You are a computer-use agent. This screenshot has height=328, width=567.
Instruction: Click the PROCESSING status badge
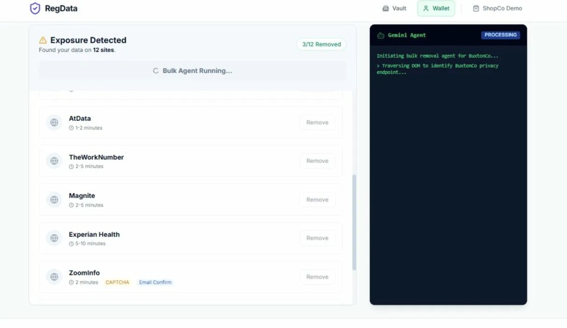coord(500,35)
